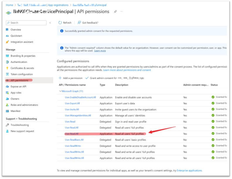Viewport: 232px width, 179px height.
Task: Open the Enterprise applications link
Action: (x=190, y=171)
